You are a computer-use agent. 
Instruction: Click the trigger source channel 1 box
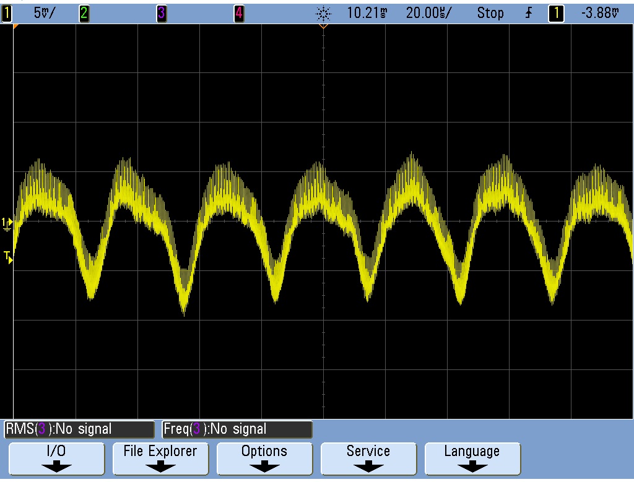(556, 14)
